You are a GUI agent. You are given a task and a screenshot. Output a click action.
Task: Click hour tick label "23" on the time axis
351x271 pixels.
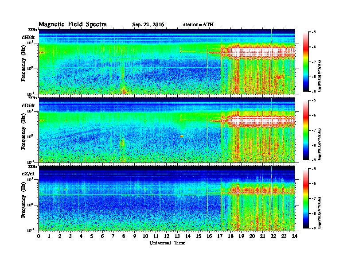[284, 236]
